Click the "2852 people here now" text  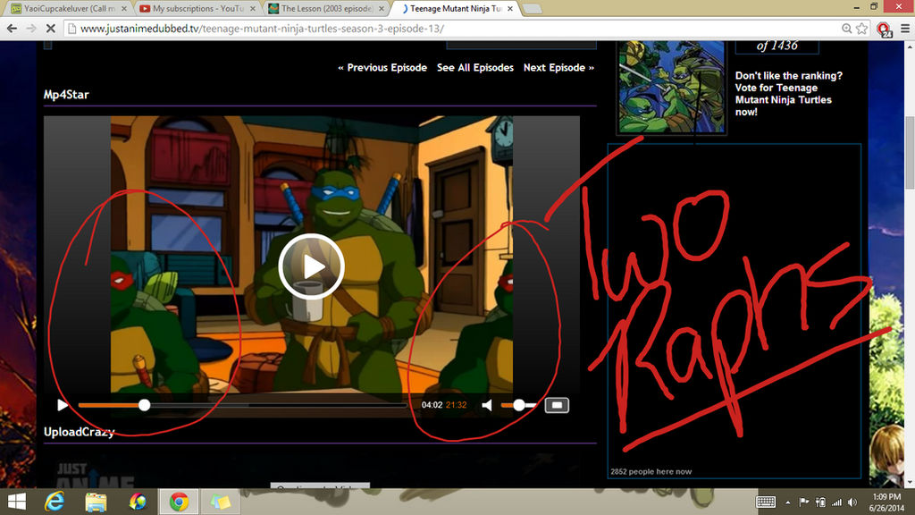pos(651,471)
